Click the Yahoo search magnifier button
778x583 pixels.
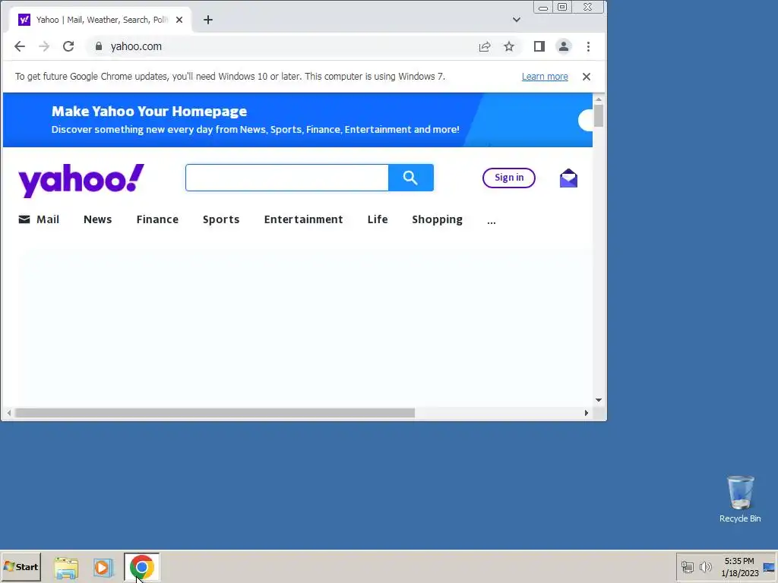pos(411,178)
